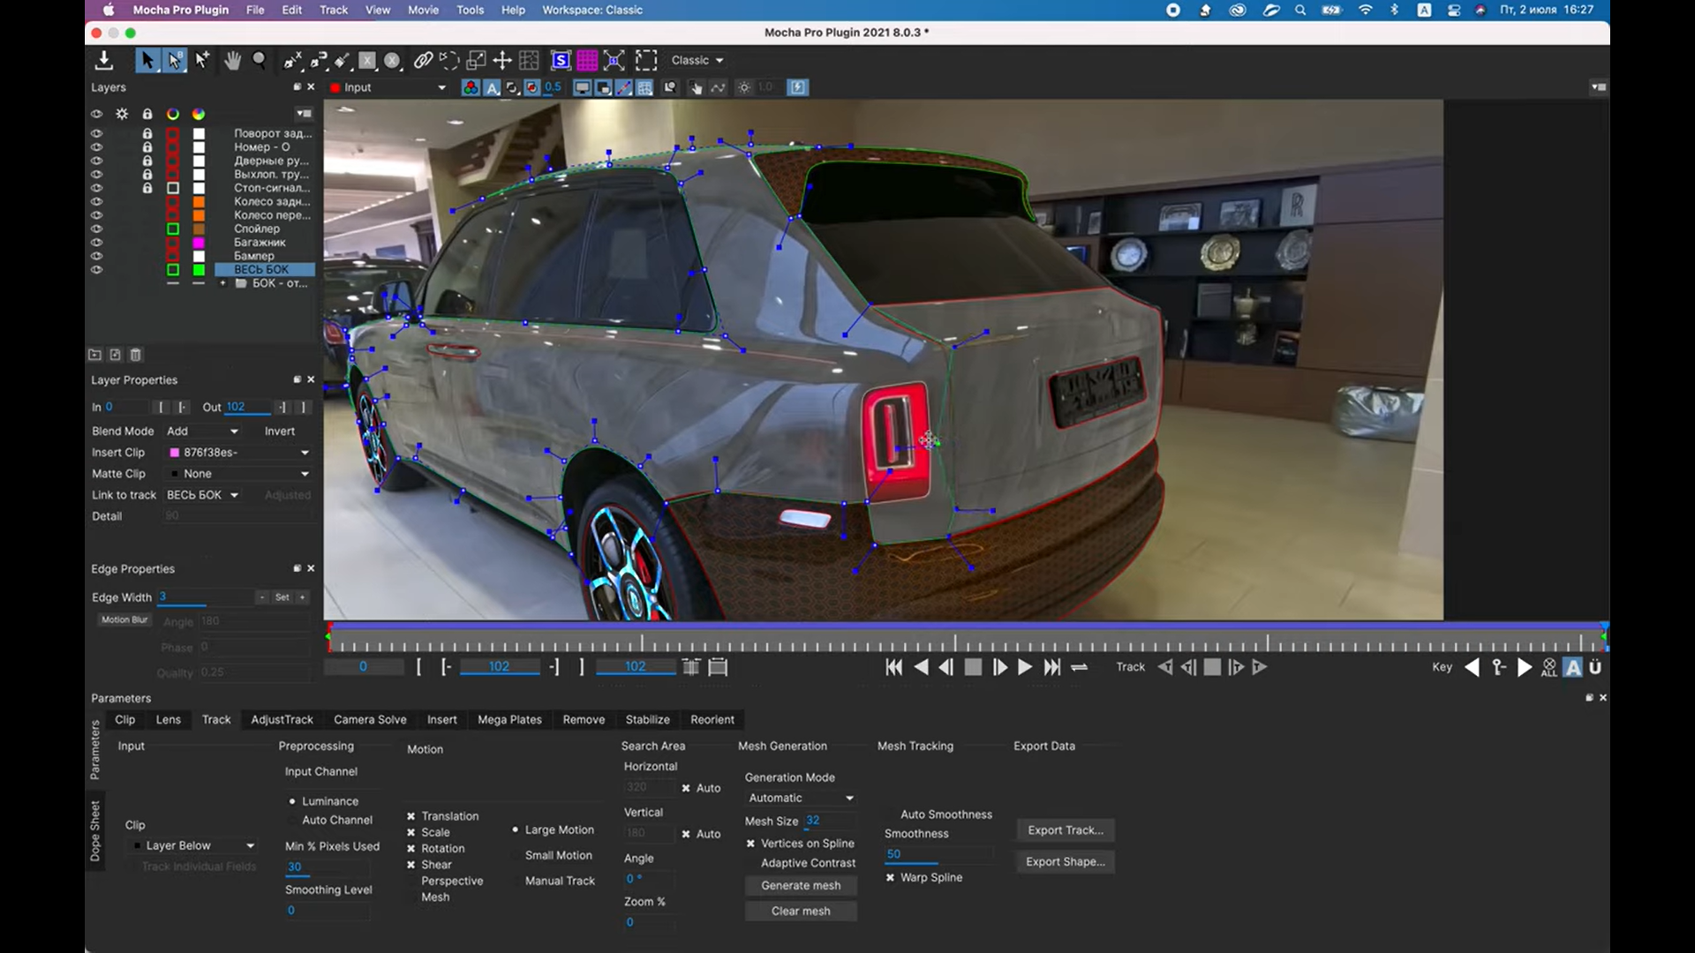Select the Create Bezier-Spline layer tool
The width and height of the screenshot is (1695, 953).
pos(318,60)
